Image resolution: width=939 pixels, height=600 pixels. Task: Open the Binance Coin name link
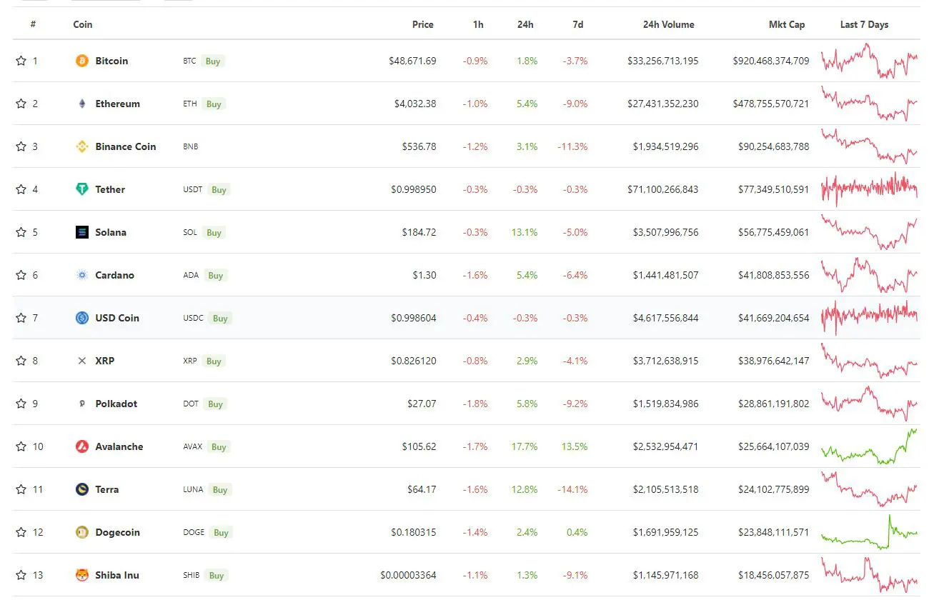[x=126, y=146]
